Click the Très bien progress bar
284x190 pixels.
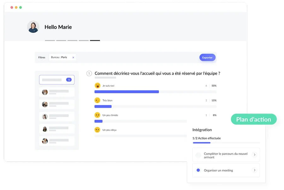[155, 107]
